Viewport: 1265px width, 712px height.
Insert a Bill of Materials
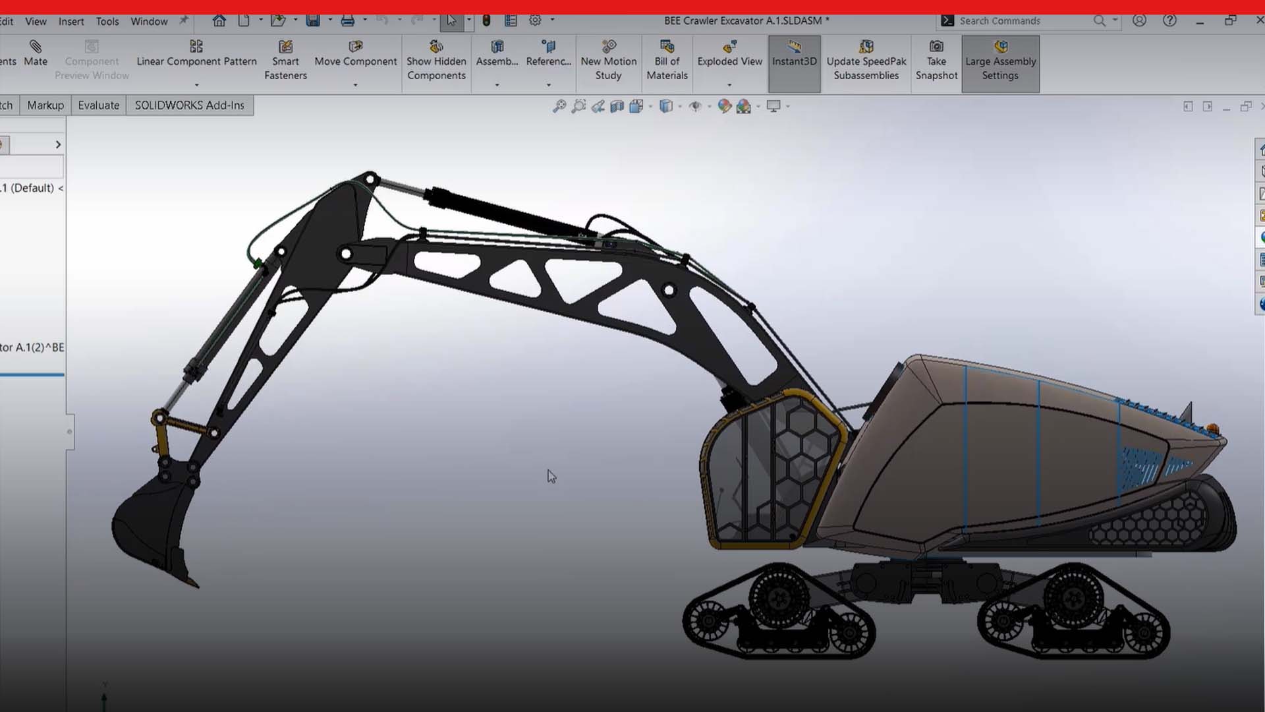pyautogui.click(x=667, y=59)
